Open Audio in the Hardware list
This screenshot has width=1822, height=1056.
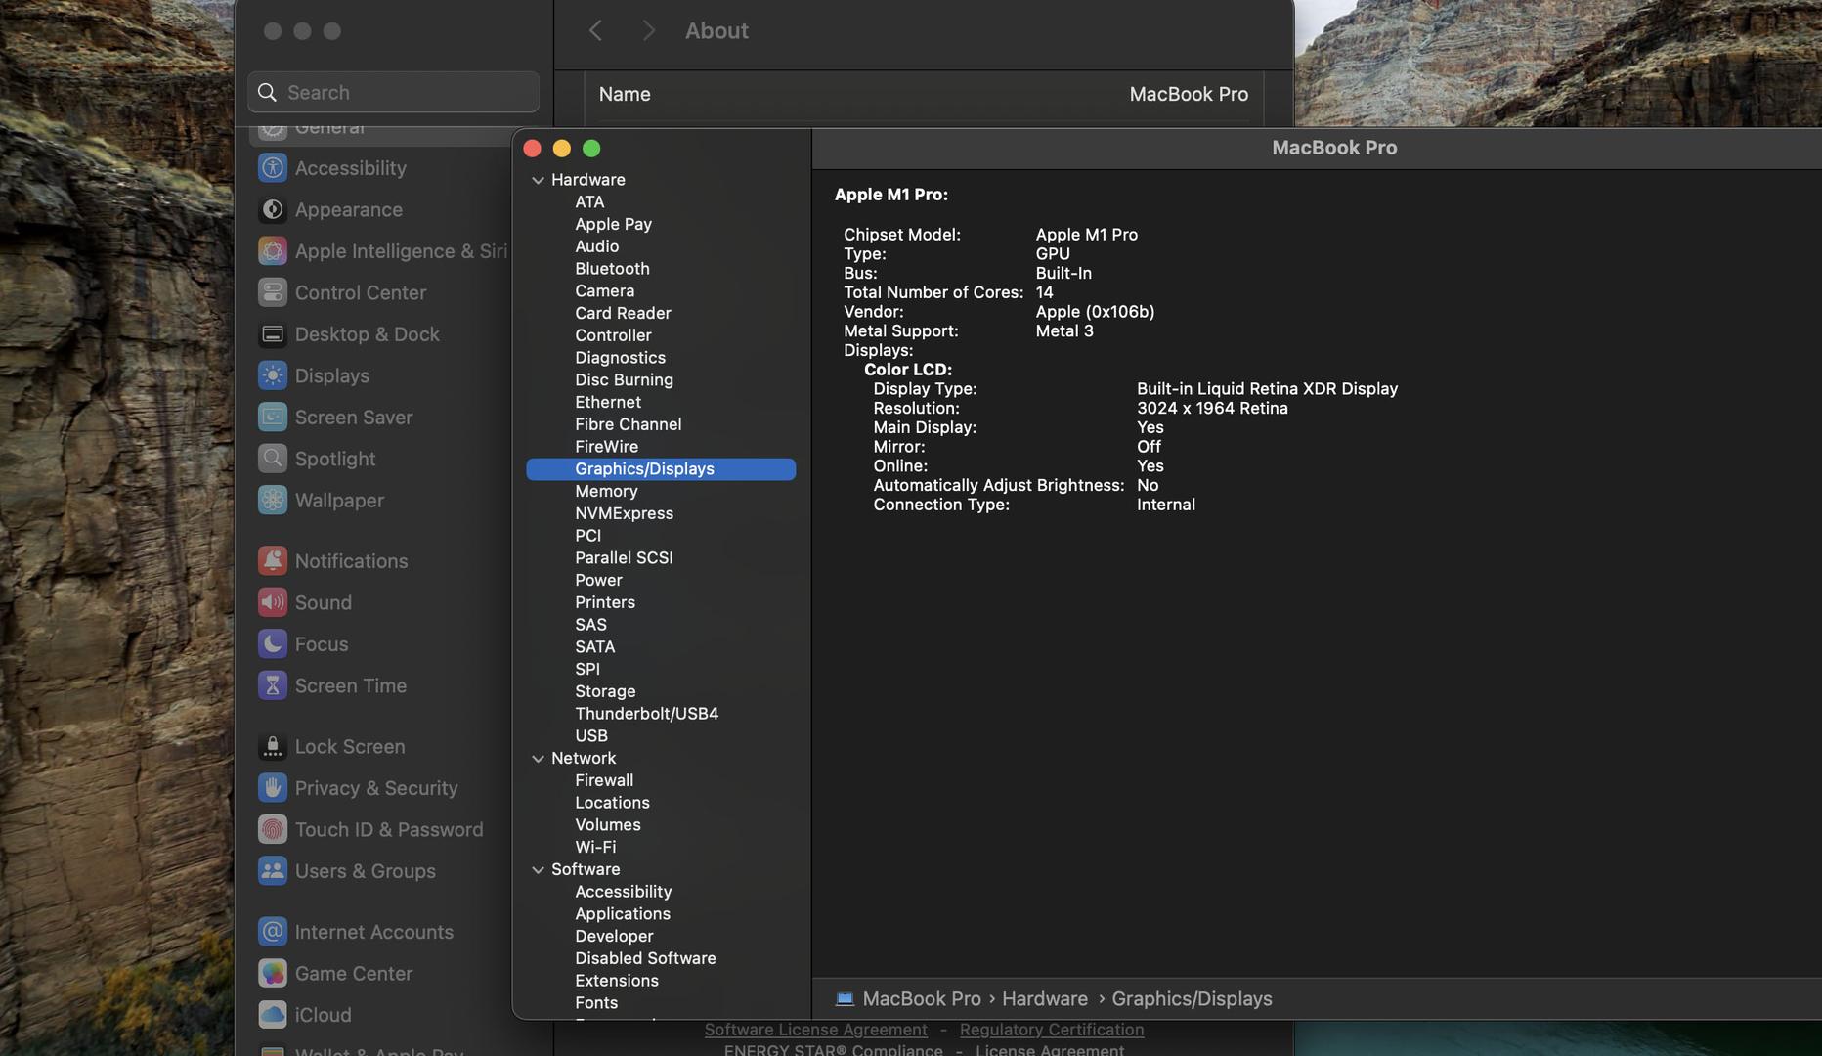(596, 246)
